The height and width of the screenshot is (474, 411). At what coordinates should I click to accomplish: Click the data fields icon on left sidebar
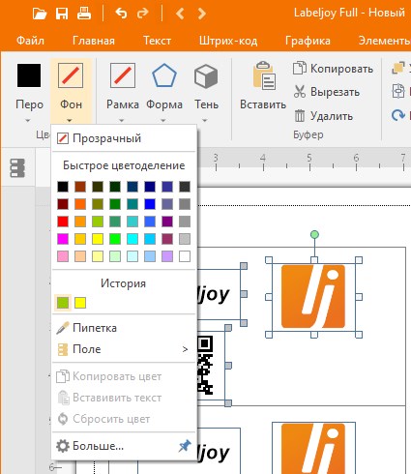click(17, 168)
